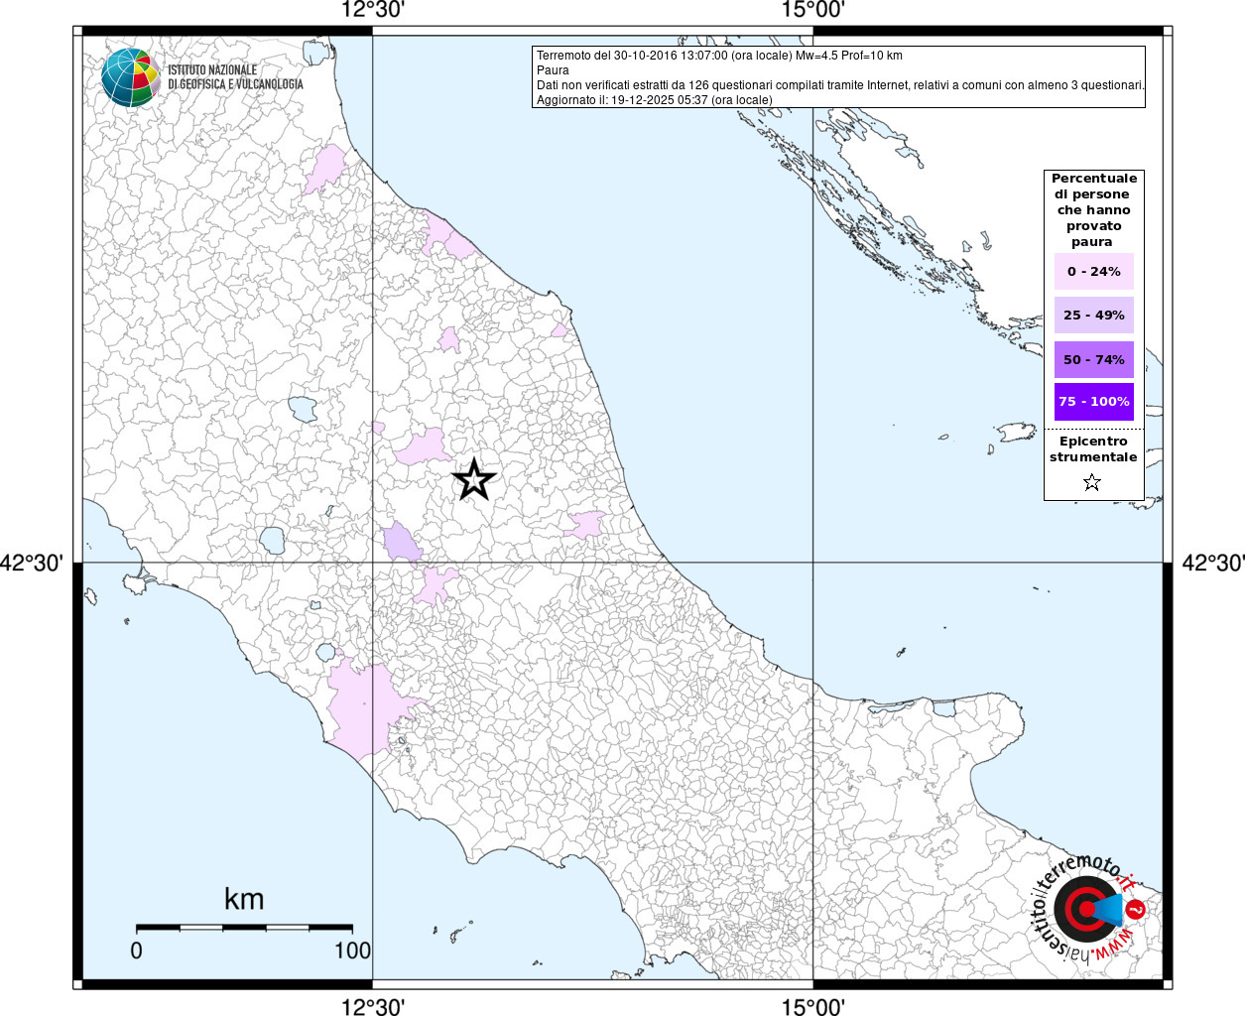1245x1016 pixels.
Task: Select the 0 - 24% legend swatch
Action: (x=1093, y=272)
